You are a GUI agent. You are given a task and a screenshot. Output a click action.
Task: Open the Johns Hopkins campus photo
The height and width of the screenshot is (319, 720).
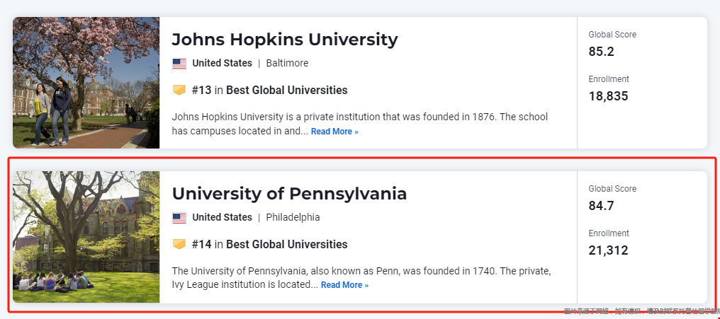86,83
